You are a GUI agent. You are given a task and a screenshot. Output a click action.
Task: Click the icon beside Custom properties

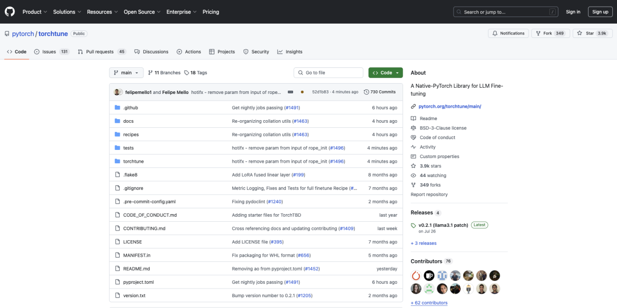pos(413,157)
